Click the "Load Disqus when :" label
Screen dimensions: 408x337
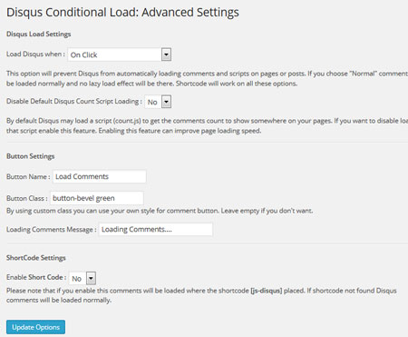(x=35, y=55)
